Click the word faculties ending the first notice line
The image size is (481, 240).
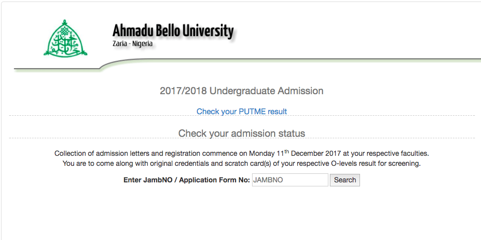417,153
